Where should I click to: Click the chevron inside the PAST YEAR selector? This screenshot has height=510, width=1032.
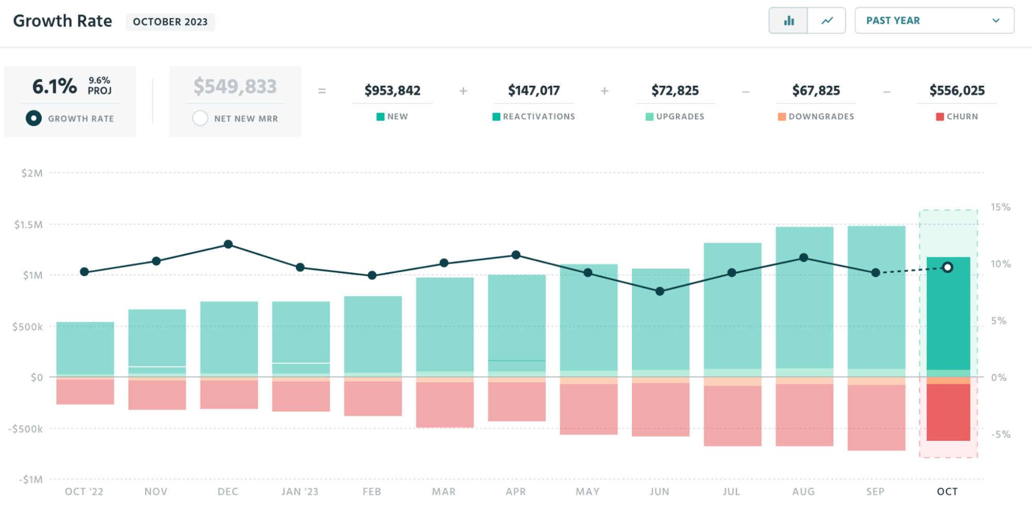996,21
